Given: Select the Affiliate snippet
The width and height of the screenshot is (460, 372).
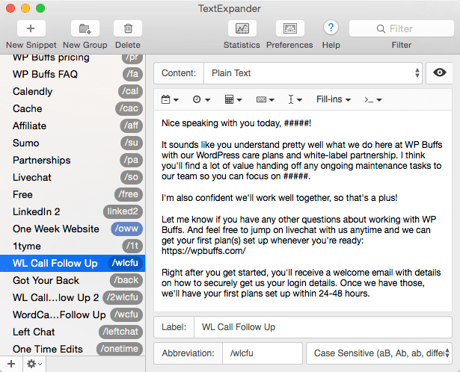Looking at the screenshot, I should [73, 125].
